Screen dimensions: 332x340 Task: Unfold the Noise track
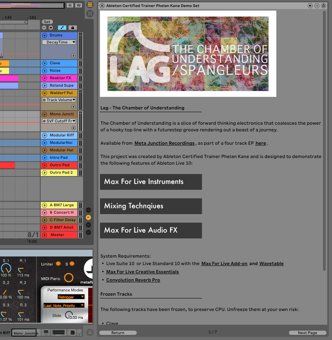pyautogui.click(x=45, y=71)
